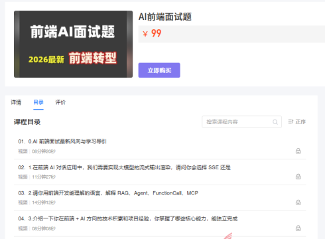
Task: Open the 详情 tab
Action: pos(16,102)
